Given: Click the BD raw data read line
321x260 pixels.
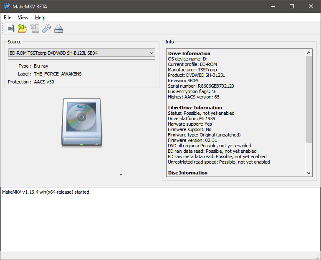Looking at the screenshot, I should pos(212,151).
